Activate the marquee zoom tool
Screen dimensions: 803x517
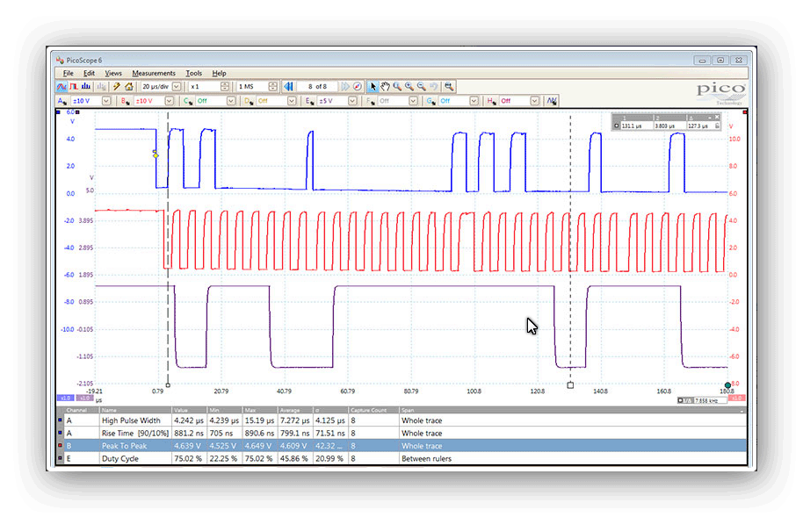tap(397, 86)
